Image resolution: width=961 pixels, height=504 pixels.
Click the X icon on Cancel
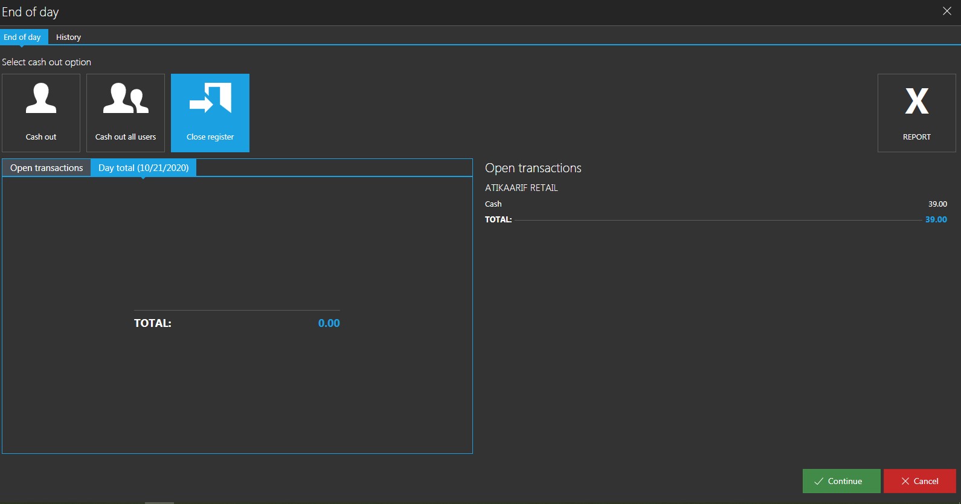905,482
